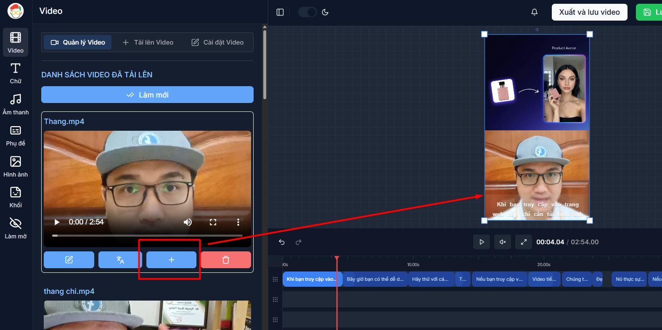Click the 10.00s ruler mark

413,264
